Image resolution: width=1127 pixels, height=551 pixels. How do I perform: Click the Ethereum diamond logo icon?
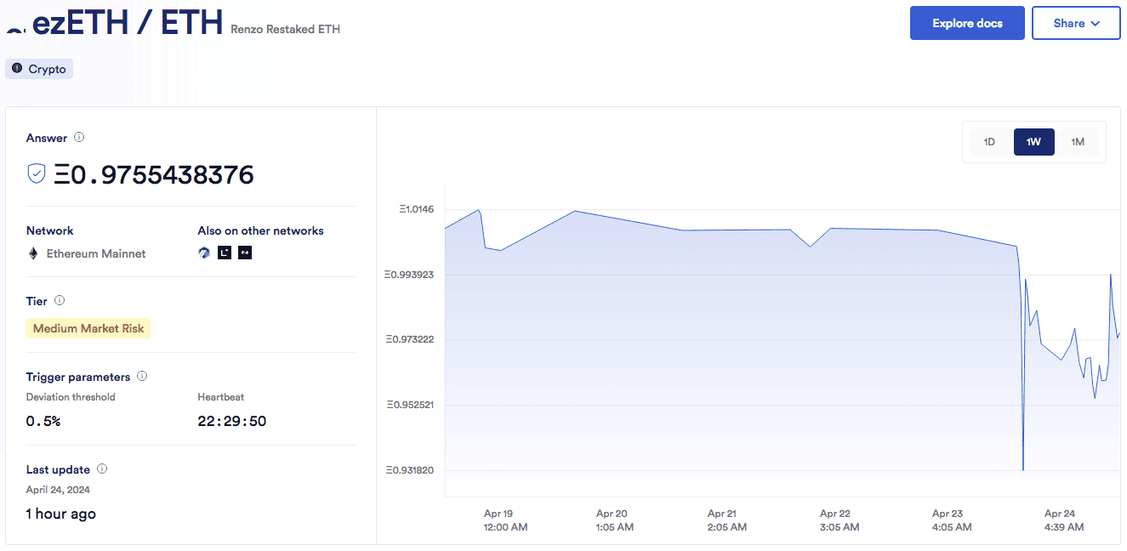33,253
